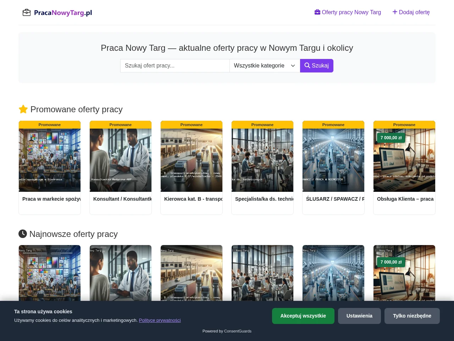The width and height of the screenshot is (454, 341).
Task: Open promoted Specjalista ds. technicznych image
Action: [262, 160]
